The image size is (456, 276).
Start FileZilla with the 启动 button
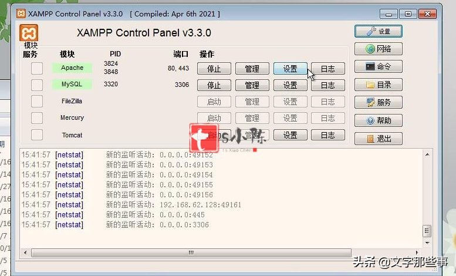click(214, 102)
